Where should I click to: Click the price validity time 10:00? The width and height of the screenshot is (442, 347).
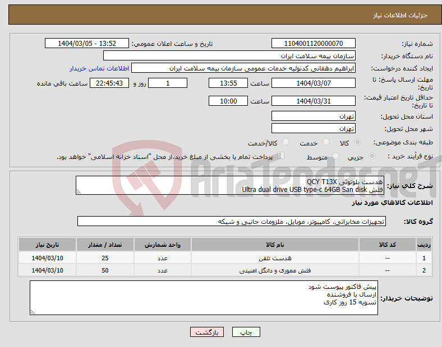click(x=228, y=101)
